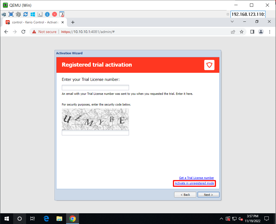
Task: Click Activate in unregistered mode link
Action: [x=194, y=183]
